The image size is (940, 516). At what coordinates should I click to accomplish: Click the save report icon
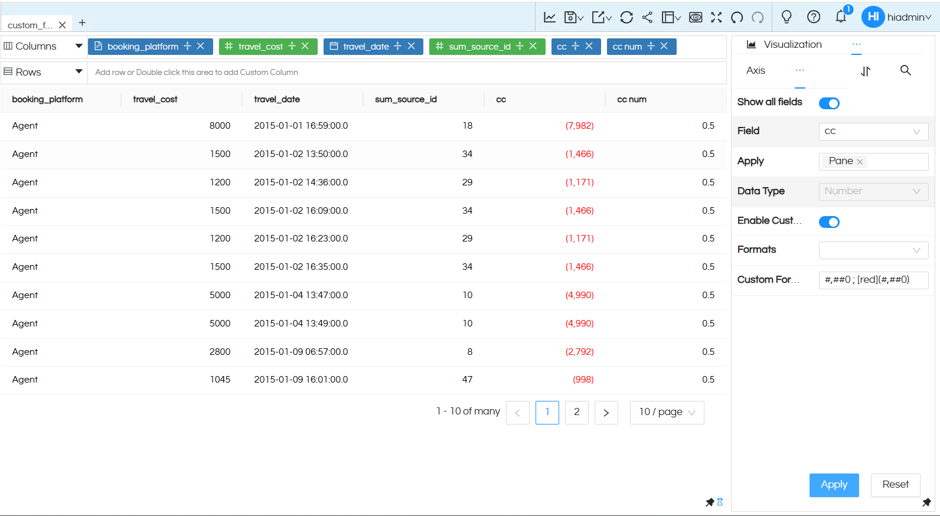point(573,17)
